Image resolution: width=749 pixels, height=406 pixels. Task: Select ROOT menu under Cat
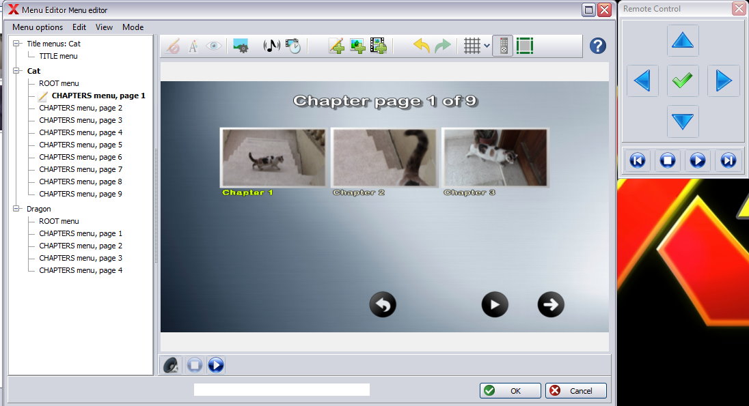59,83
